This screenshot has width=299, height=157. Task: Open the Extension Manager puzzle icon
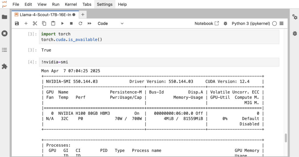tap(5, 66)
